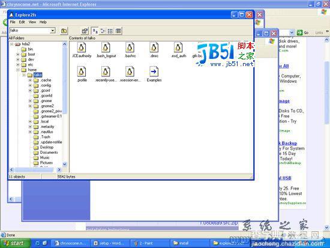Screen dimensions: 330x248
Task: Select the .nautilus folder in tree
Action: (x=43, y=132)
